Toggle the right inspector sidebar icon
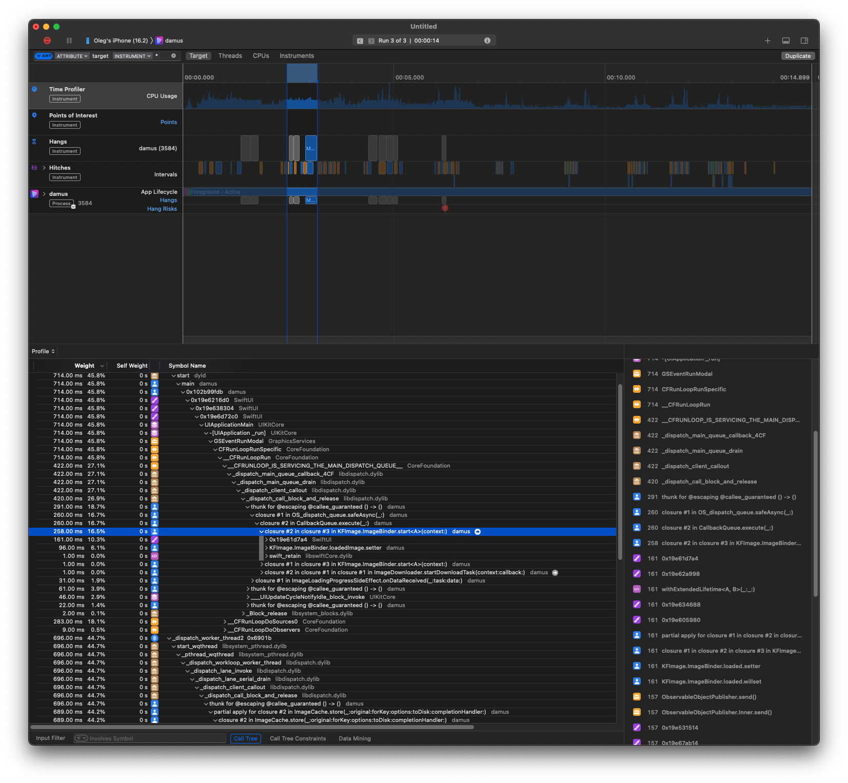848x783 pixels. click(804, 41)
